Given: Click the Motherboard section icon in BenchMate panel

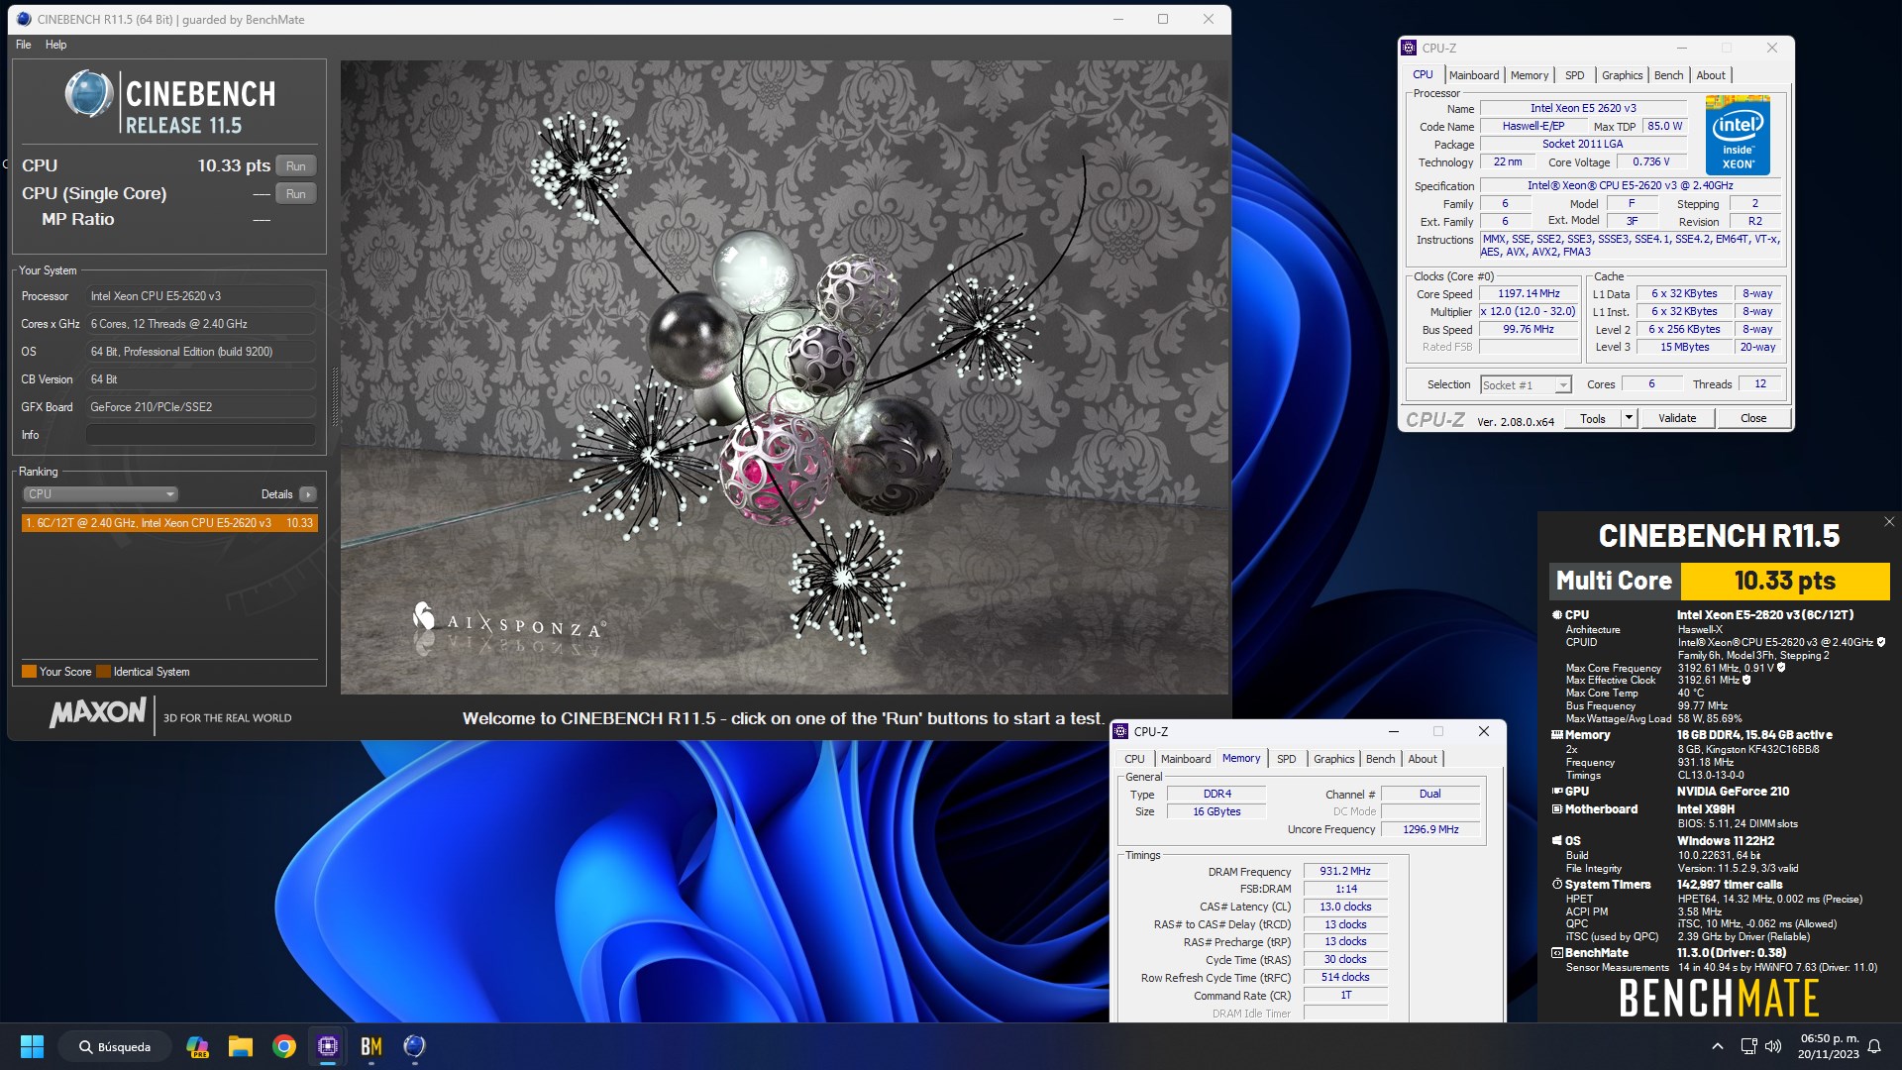Looking at the screenshot, I should (1556, 809).
